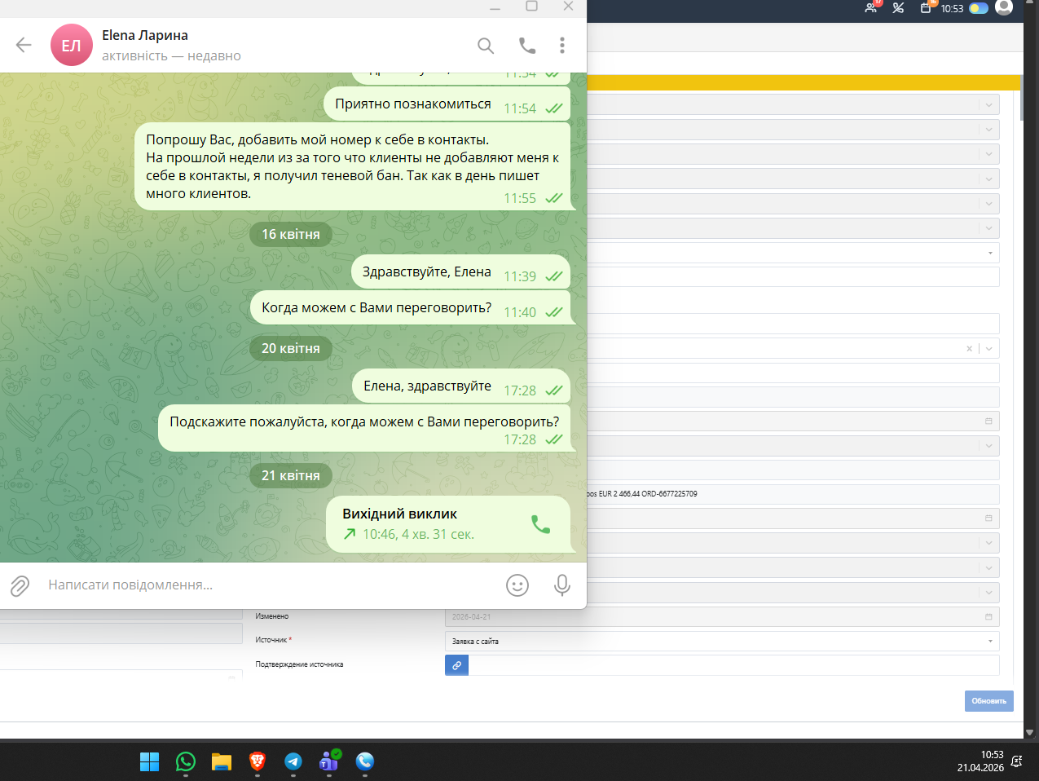The image size is (1039, 781).
Task: Open CRM calendar icon with badge 16
Action: pos(927,7)
